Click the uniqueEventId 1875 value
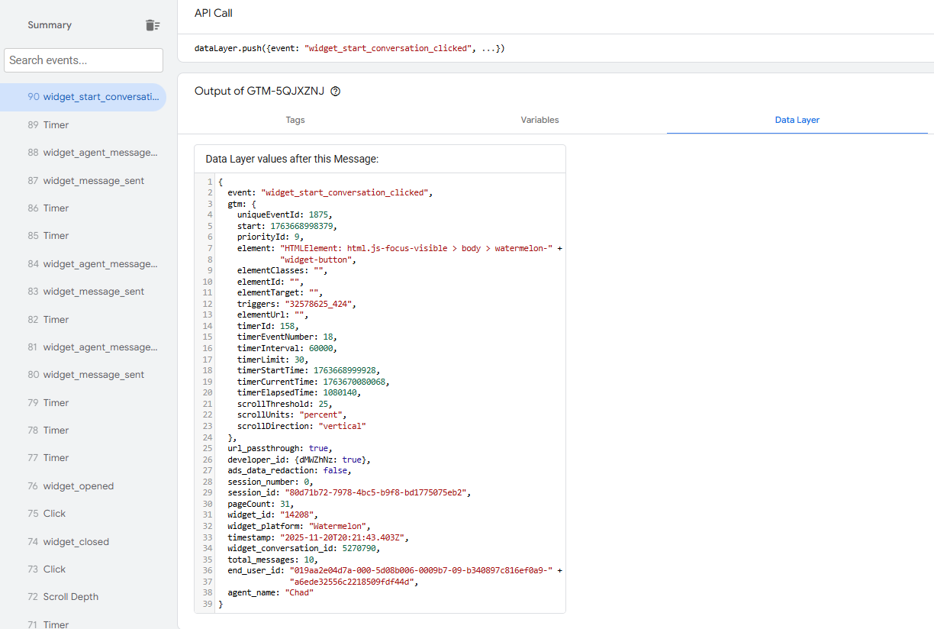 [319, 215]
